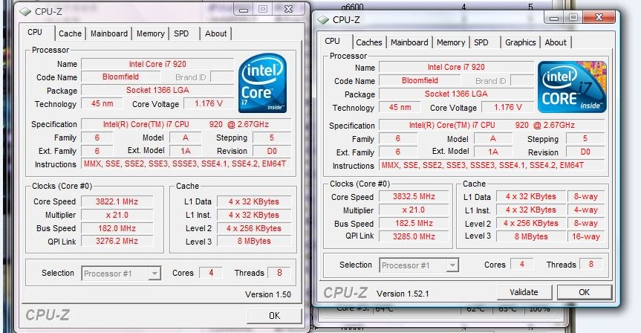This screenshot has height=333, width=641.
Task: Click Name field in version 1.50 window
Action: [x=157, y=64]
